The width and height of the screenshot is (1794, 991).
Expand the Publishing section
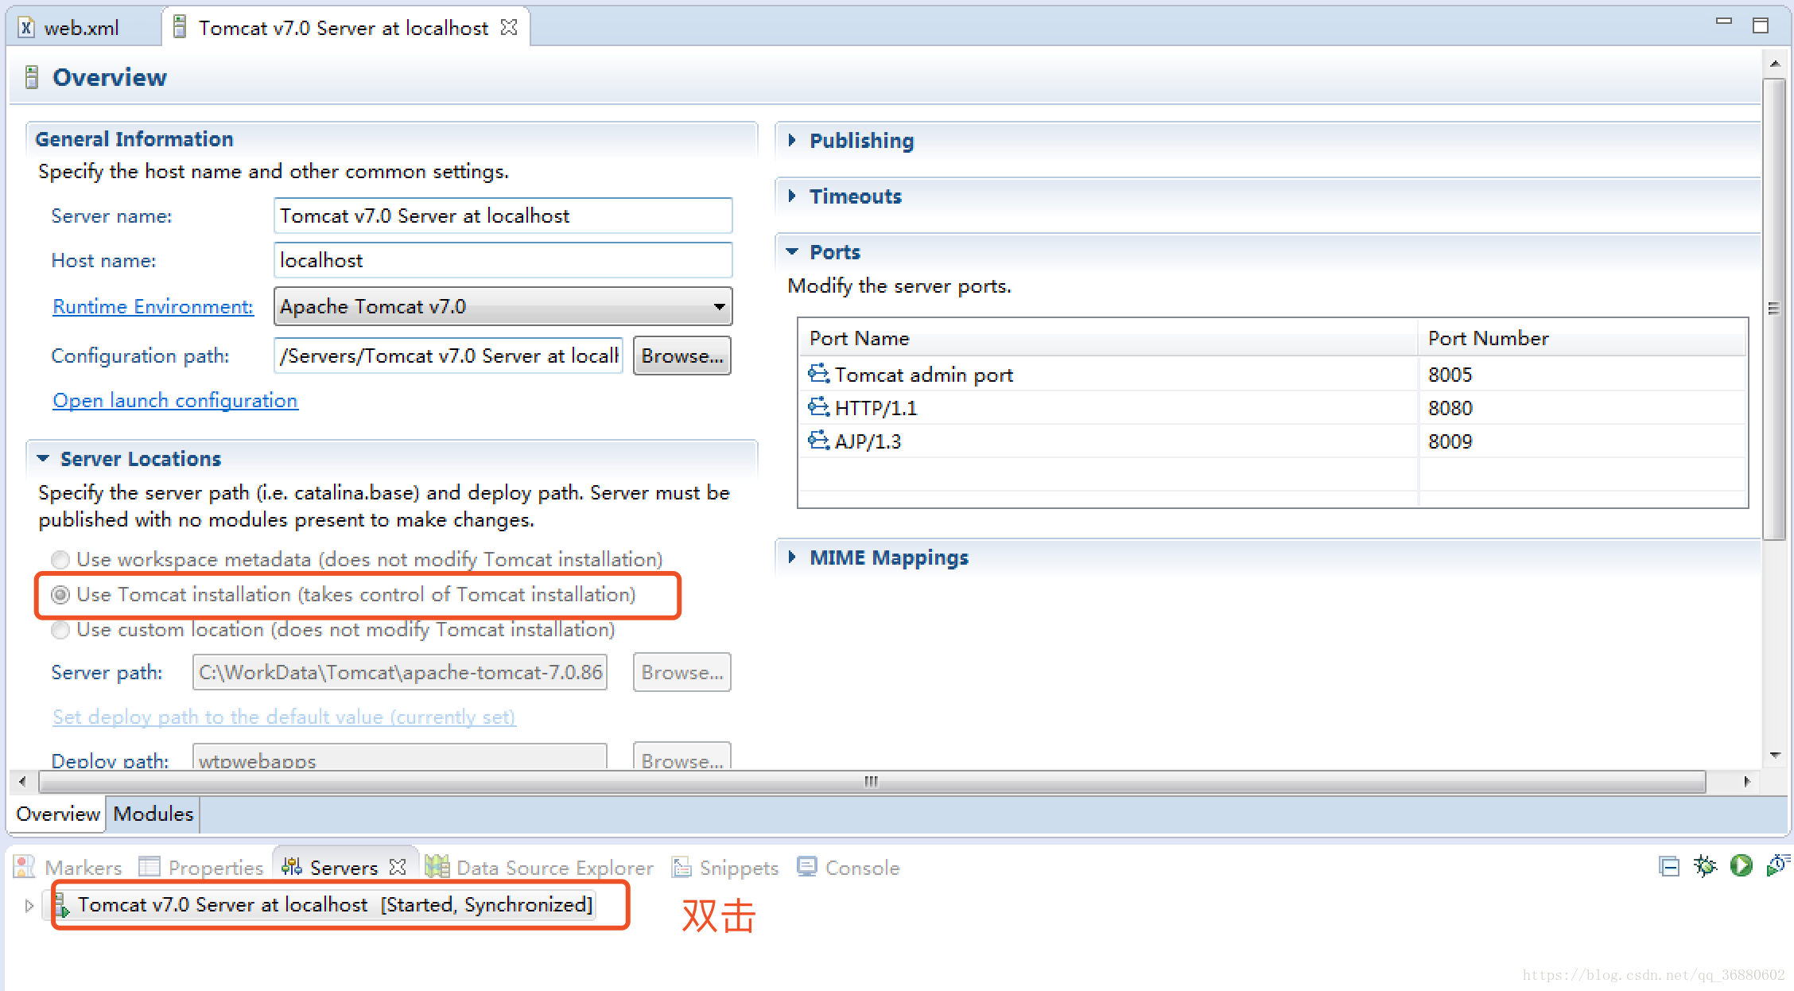click(792, 140)
